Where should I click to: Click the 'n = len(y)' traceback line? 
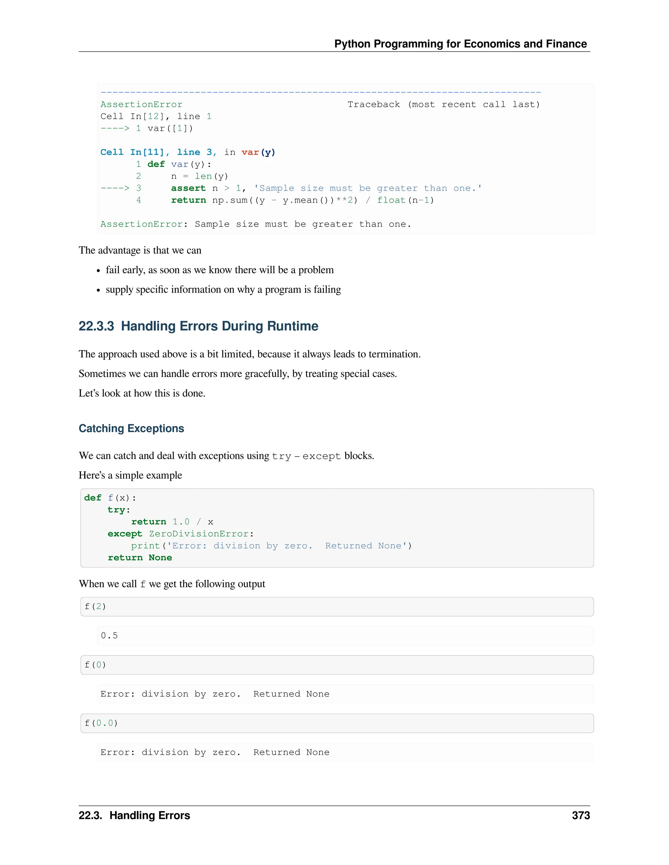[182, 176]
